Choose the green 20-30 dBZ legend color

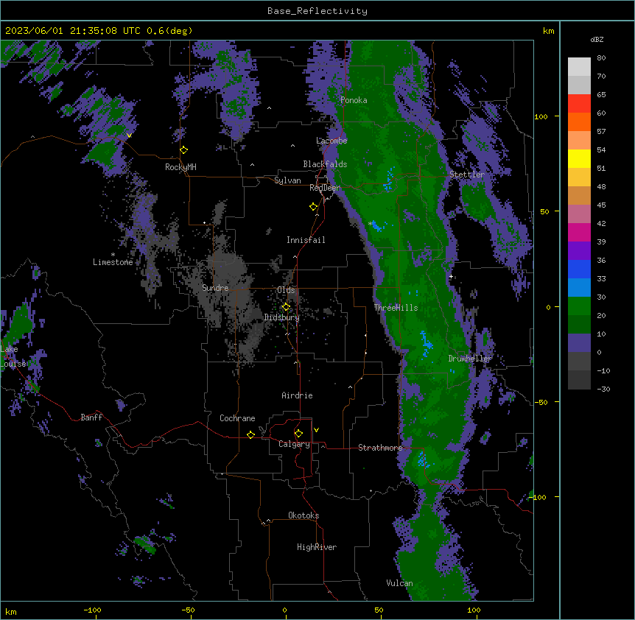(x=579, y=306)
